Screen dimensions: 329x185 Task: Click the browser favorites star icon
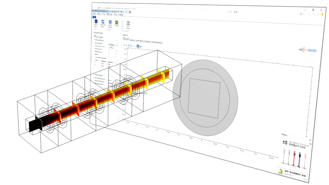(x=314, y=14)
